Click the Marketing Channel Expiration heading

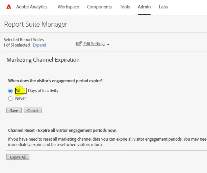point(43,60)
